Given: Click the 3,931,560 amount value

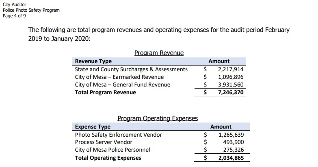Looking at the screenshot, I should [231, 85].
